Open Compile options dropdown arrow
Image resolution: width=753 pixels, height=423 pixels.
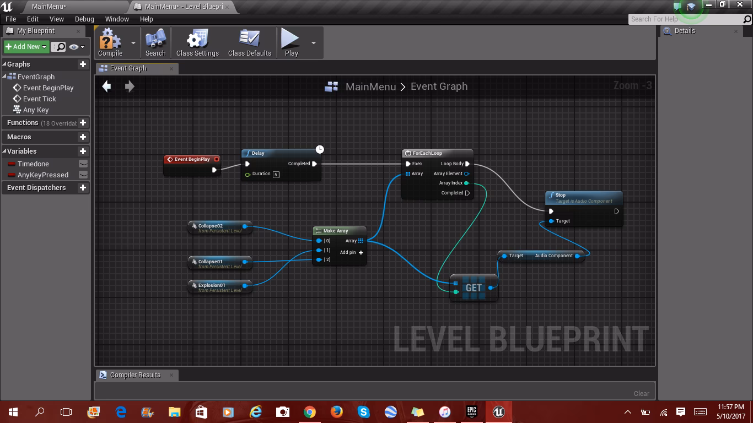133,42
